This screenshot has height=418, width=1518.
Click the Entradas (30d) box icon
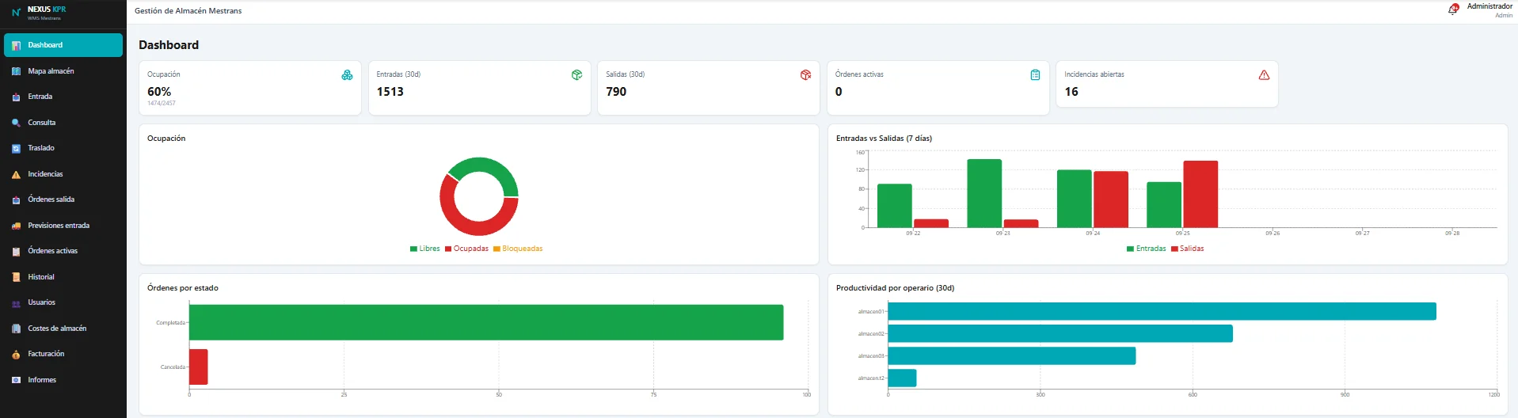point(576,74)
